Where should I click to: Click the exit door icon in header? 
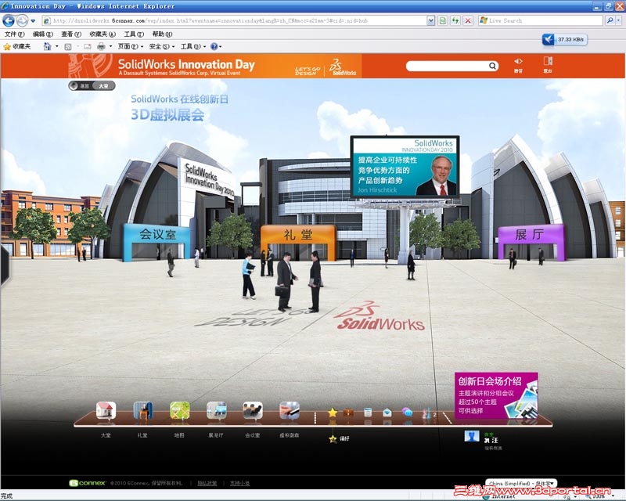click(x=548, y=61)
